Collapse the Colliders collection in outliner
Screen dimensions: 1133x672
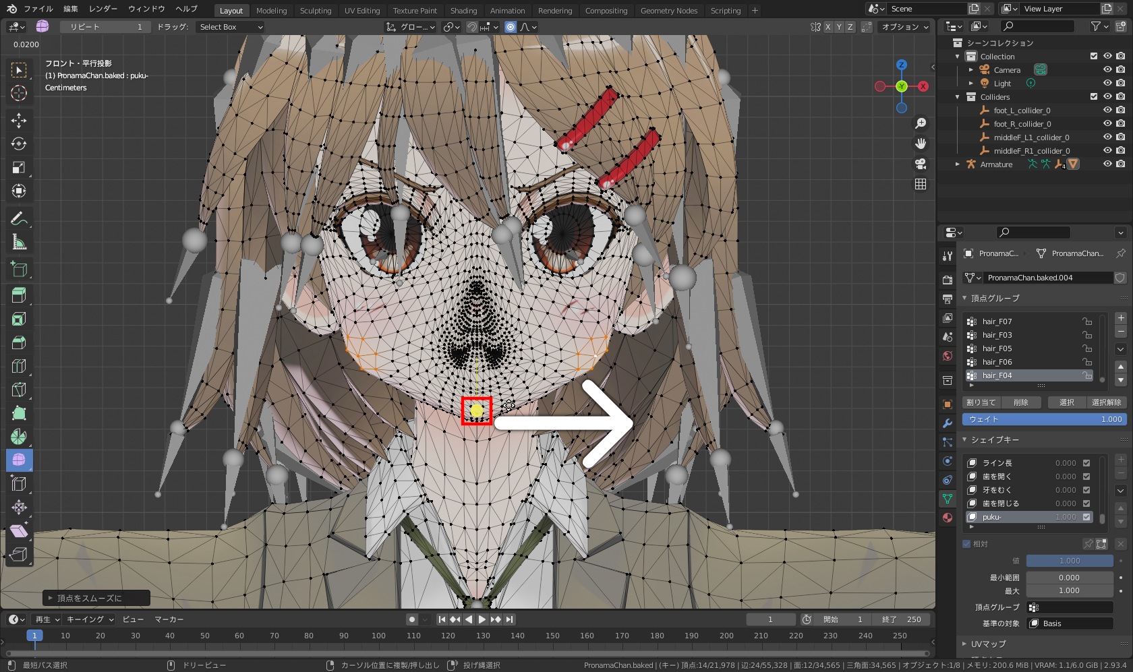pos(958,97)
